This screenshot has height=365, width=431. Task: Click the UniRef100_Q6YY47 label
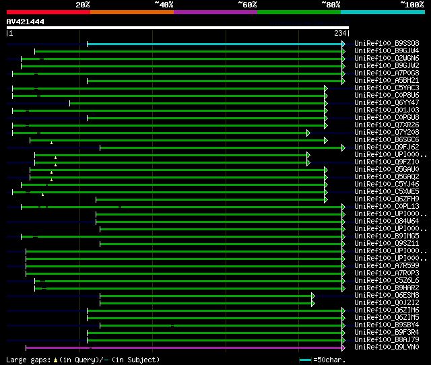coord(387,102)
